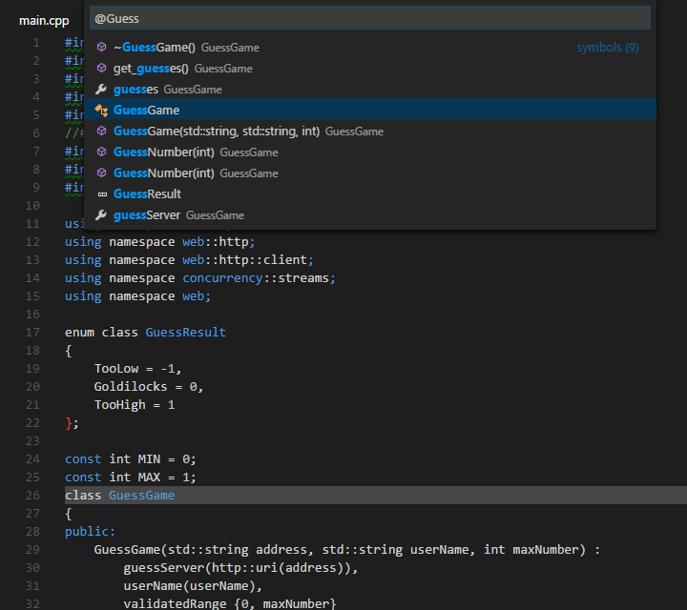Select get_guesses() from the symbol list
The height and width of the screenshot is (610, 687).
153,69
